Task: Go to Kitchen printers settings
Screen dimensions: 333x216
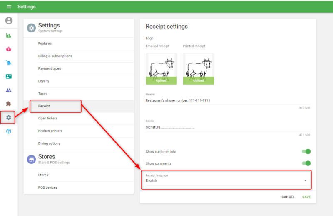Action: [x=50, y=131]
